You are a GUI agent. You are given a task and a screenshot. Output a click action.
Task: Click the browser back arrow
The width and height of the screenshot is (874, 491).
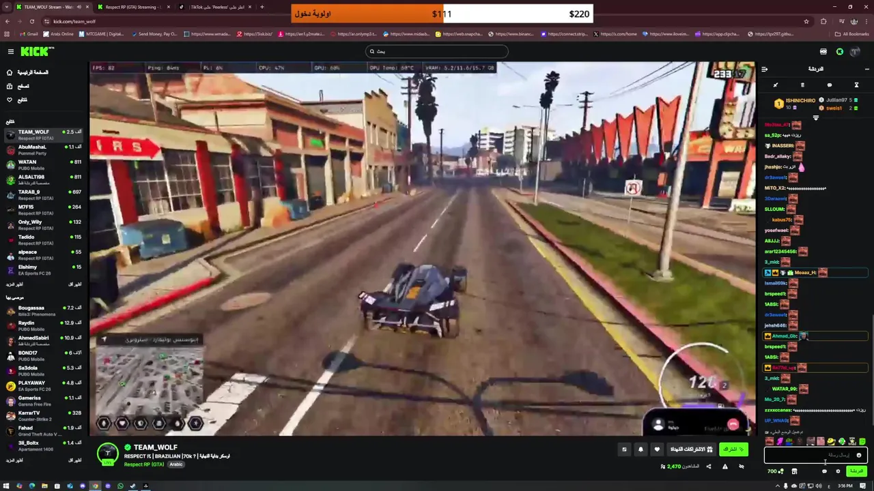[7, 21]
